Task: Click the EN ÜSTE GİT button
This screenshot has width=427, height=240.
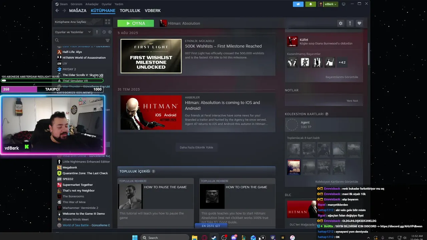Action: pyautogui.click(x=211, y=226)
